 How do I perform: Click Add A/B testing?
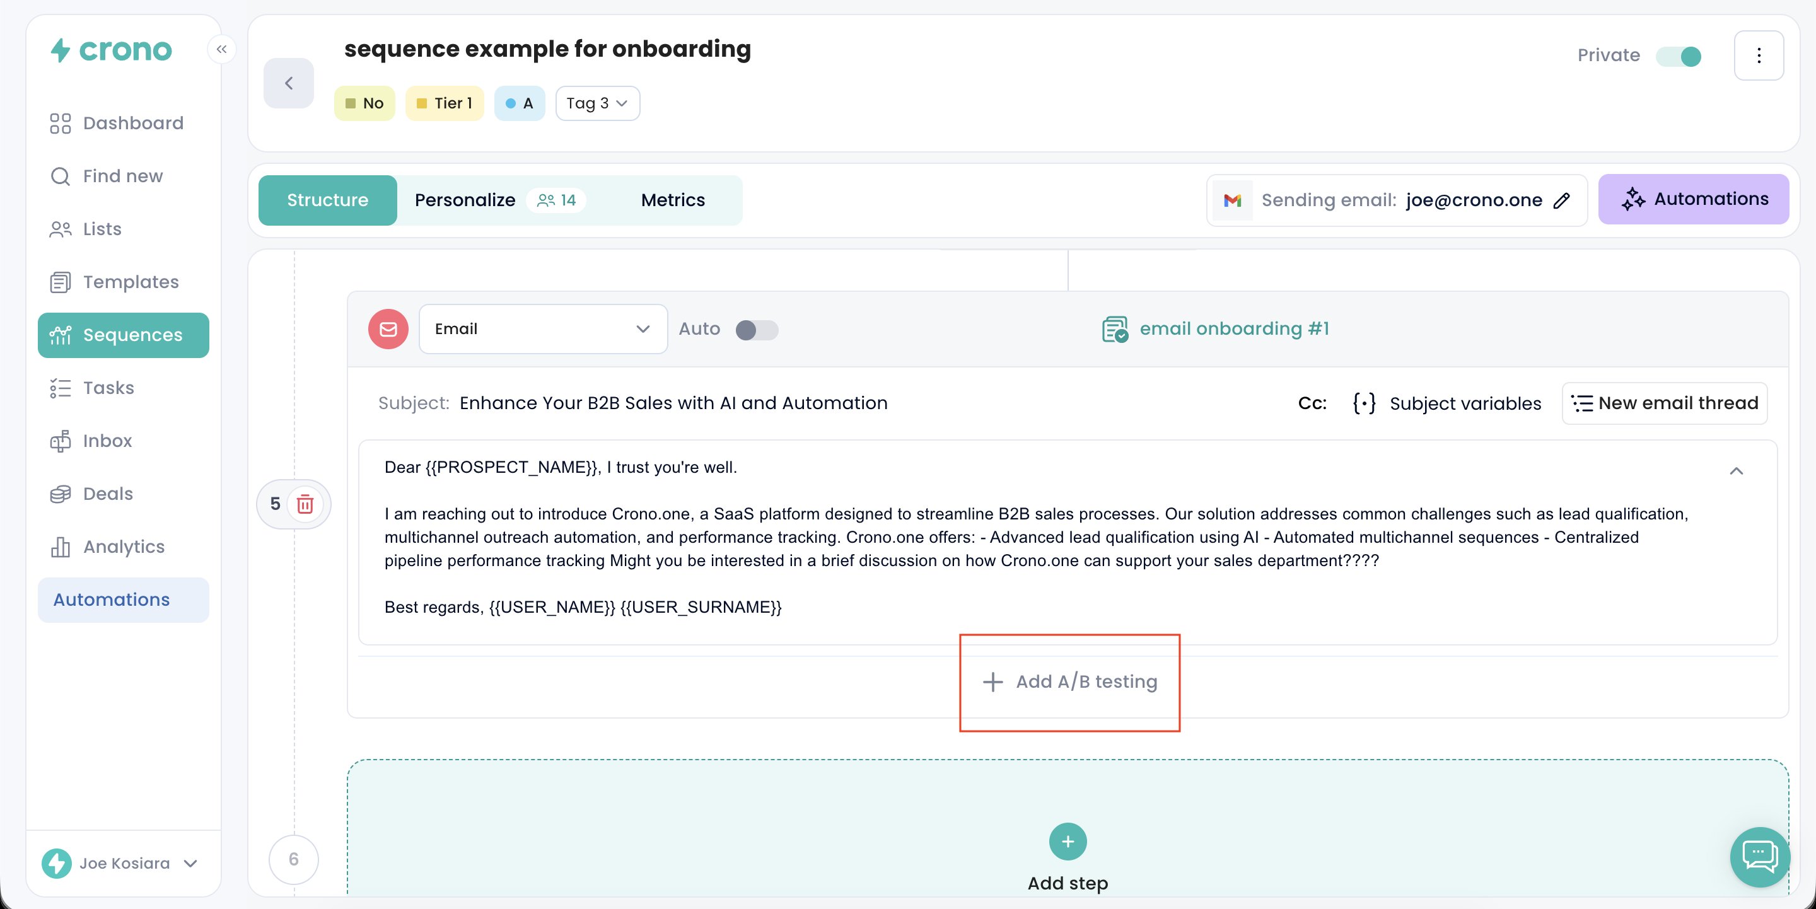point(1069,681)
